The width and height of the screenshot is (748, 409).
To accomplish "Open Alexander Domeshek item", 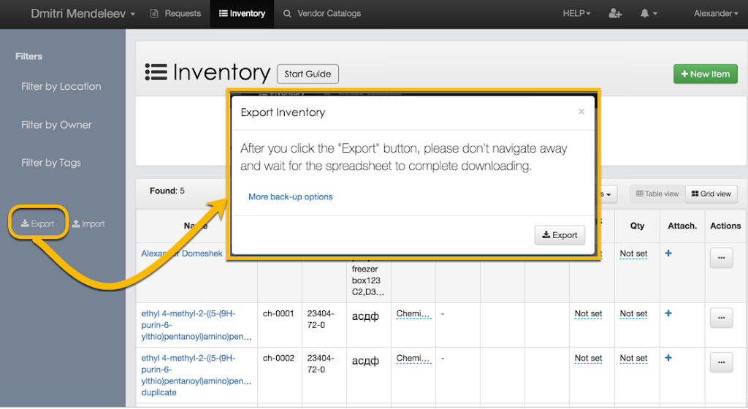I will pos(182,253).
